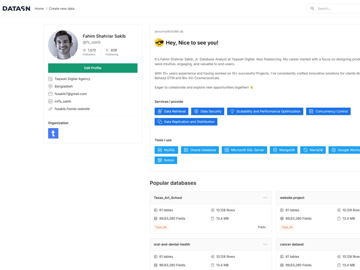360x270 pixels.
Task: Click the Popular databases heading
Action: coord(173,183)
